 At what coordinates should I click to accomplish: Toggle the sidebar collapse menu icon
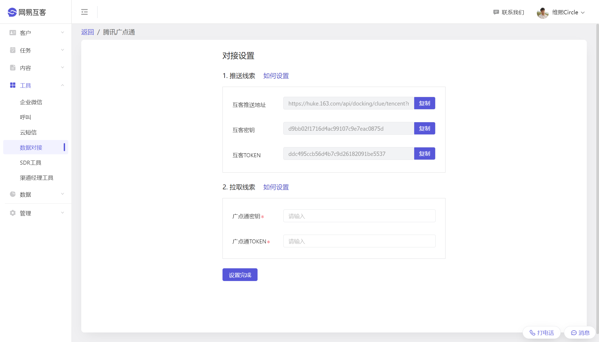(84, 12)
